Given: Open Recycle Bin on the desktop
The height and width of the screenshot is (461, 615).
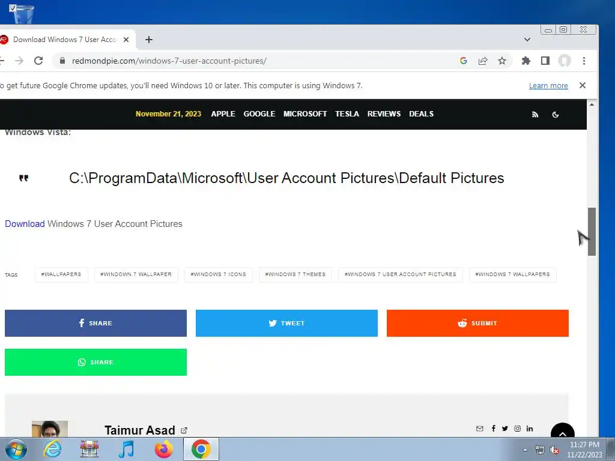Looking at the screenshot, I should pyautogui.click(x=22, y=13).
